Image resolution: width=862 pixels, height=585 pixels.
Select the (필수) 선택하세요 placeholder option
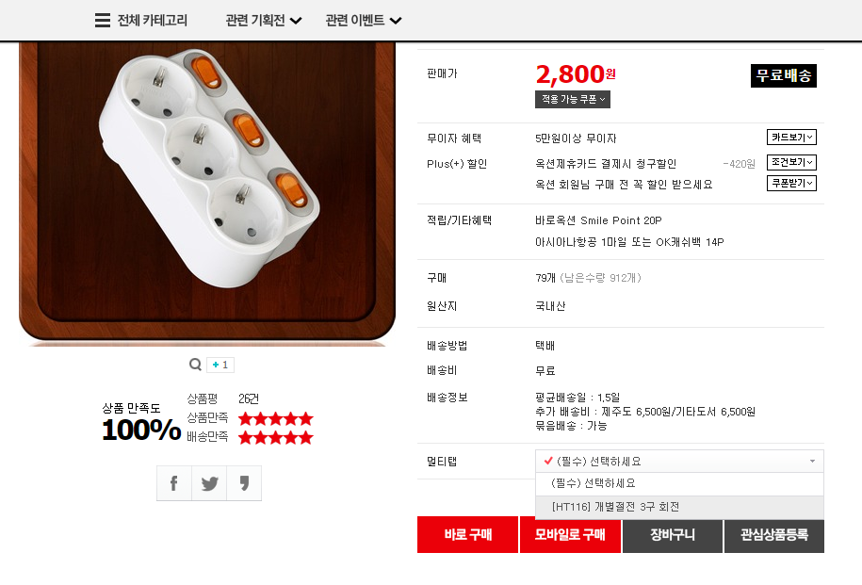594,483
